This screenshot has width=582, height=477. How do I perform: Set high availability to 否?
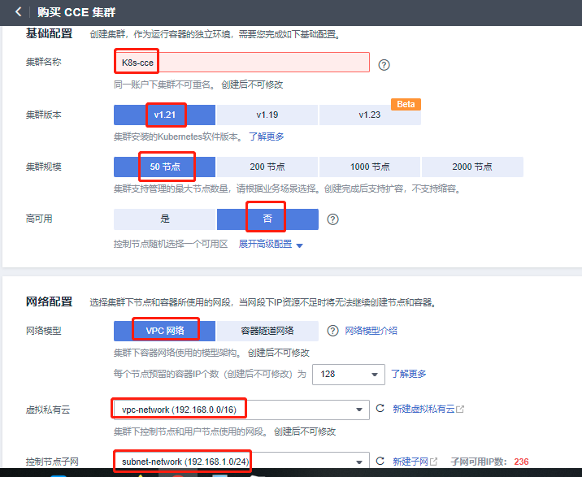267,219
